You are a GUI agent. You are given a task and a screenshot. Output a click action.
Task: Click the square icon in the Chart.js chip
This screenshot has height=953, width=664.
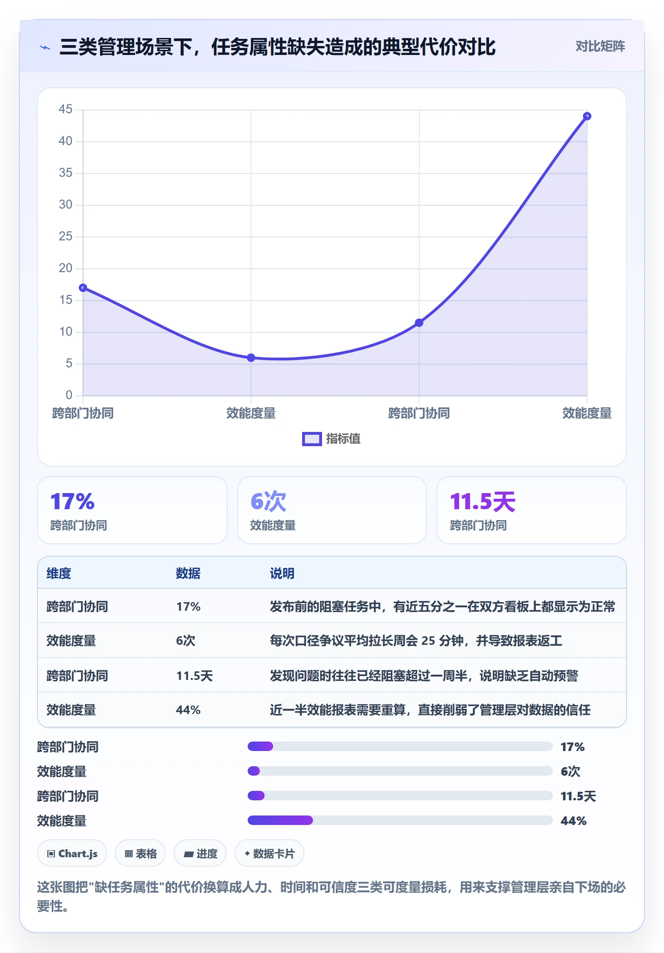tap(51, 854)
